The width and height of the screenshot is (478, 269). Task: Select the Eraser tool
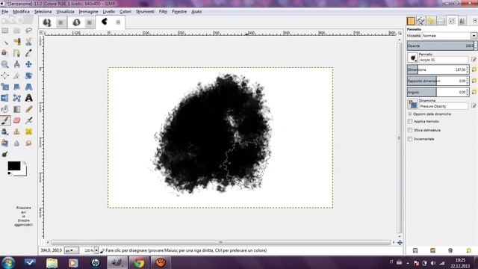[x=16, y=120]
